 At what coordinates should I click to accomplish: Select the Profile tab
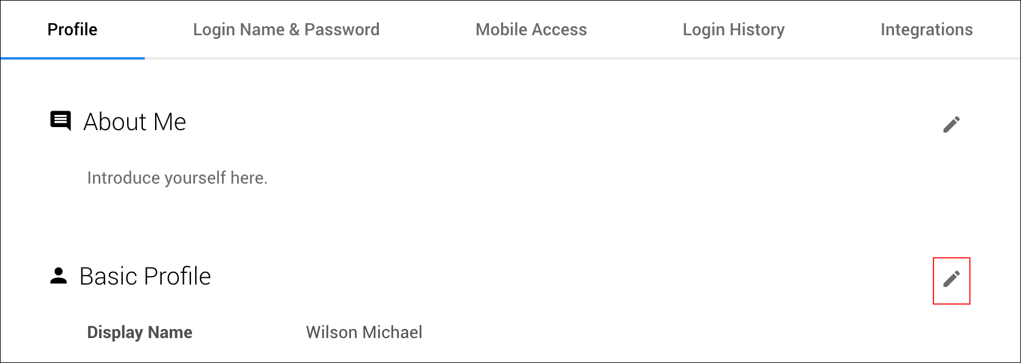coord(72,29)
